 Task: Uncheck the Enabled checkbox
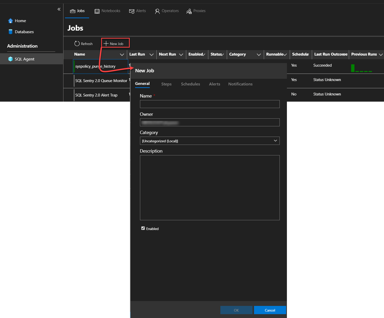143,228
